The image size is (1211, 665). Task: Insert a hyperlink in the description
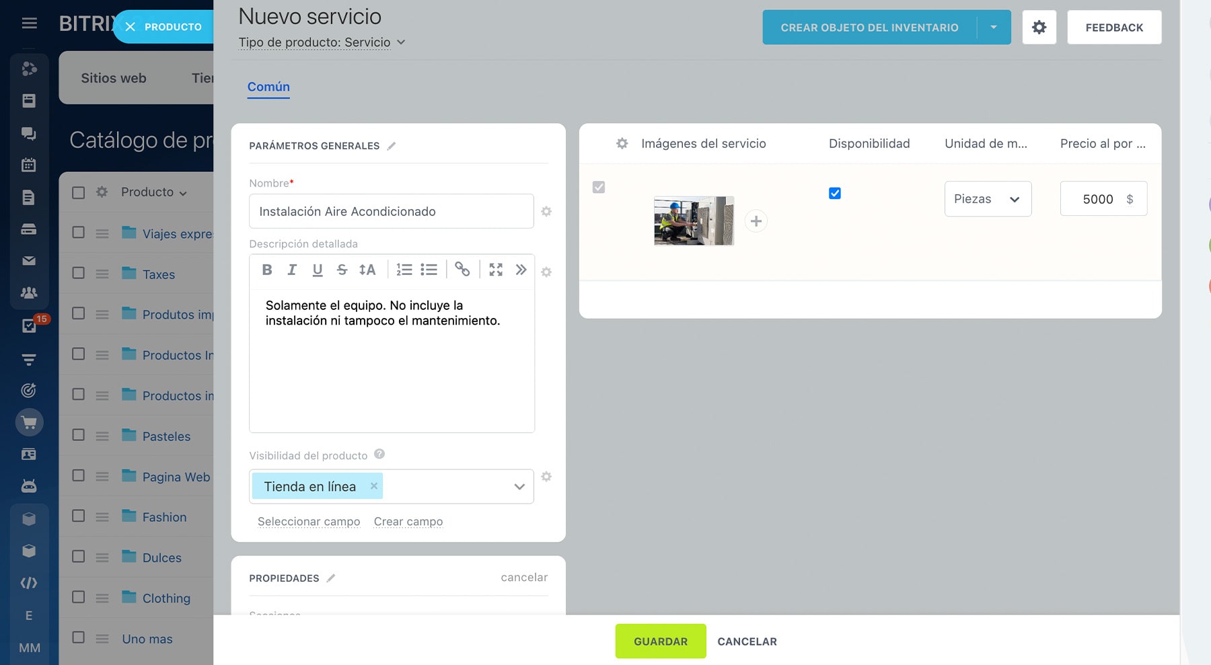462,270
